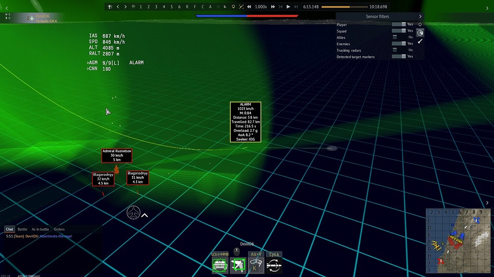The height and width of the screenshot is (277, 494).
Task: Switch to the Orders tab
Action: click(59, 229)
